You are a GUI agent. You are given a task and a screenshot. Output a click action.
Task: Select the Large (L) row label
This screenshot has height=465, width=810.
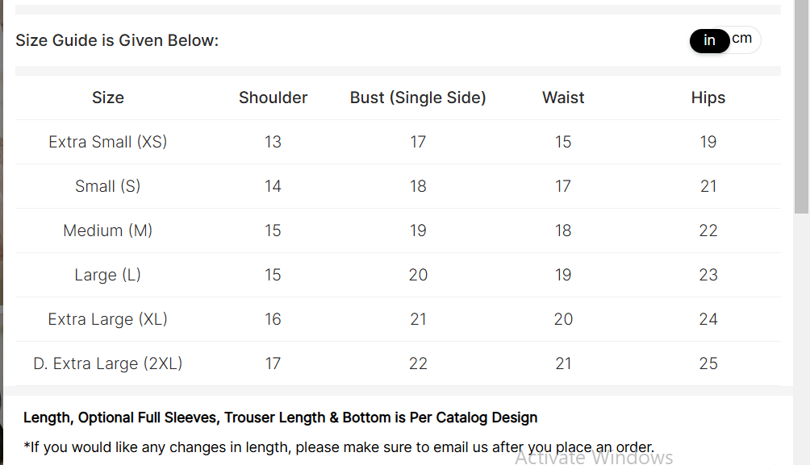coord(108,275)
